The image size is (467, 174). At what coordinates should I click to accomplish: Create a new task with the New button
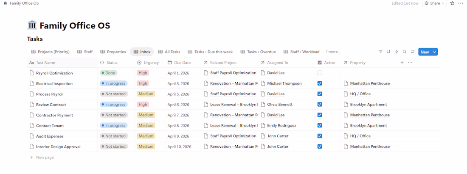[425, 52]
